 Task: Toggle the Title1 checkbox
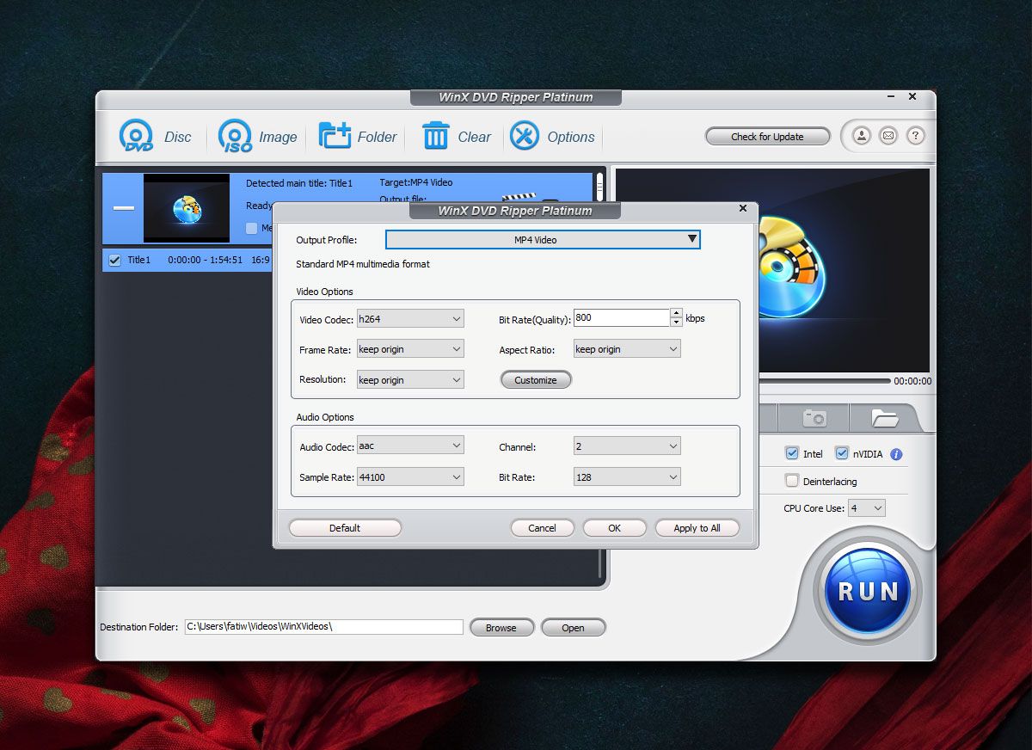point(115,259)
